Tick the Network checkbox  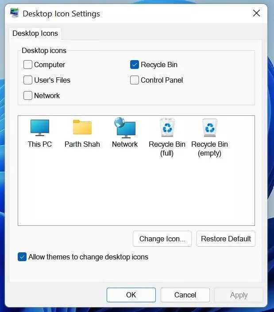[28, 95]
